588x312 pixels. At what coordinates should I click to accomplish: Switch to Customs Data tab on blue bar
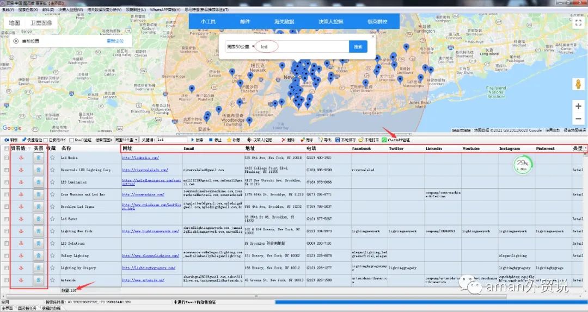(284, 21)
